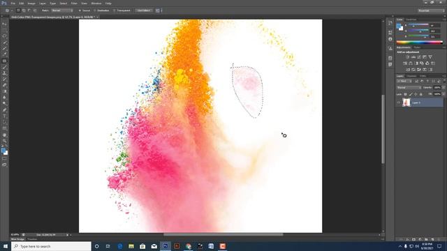This screenshot has width=447, height=251.
Task: Open the layer blend mode dropdown
Action: pyautogui.click(x=409, y=88)
